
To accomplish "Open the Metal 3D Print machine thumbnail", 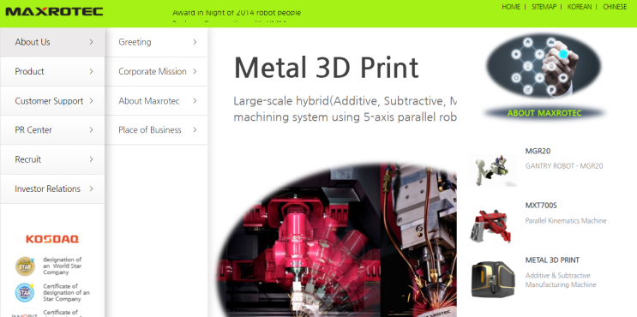I will click(493, 279).
